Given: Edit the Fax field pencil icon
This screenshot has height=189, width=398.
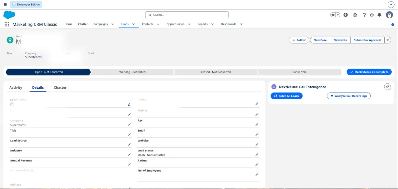Looking at the screenshot, I should pos(257,124).
